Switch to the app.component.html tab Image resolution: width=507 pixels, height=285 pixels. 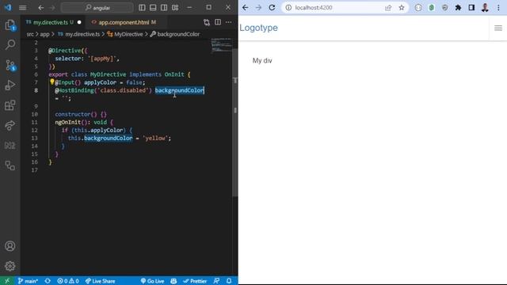pyautogui.click(x=124, y=22)
